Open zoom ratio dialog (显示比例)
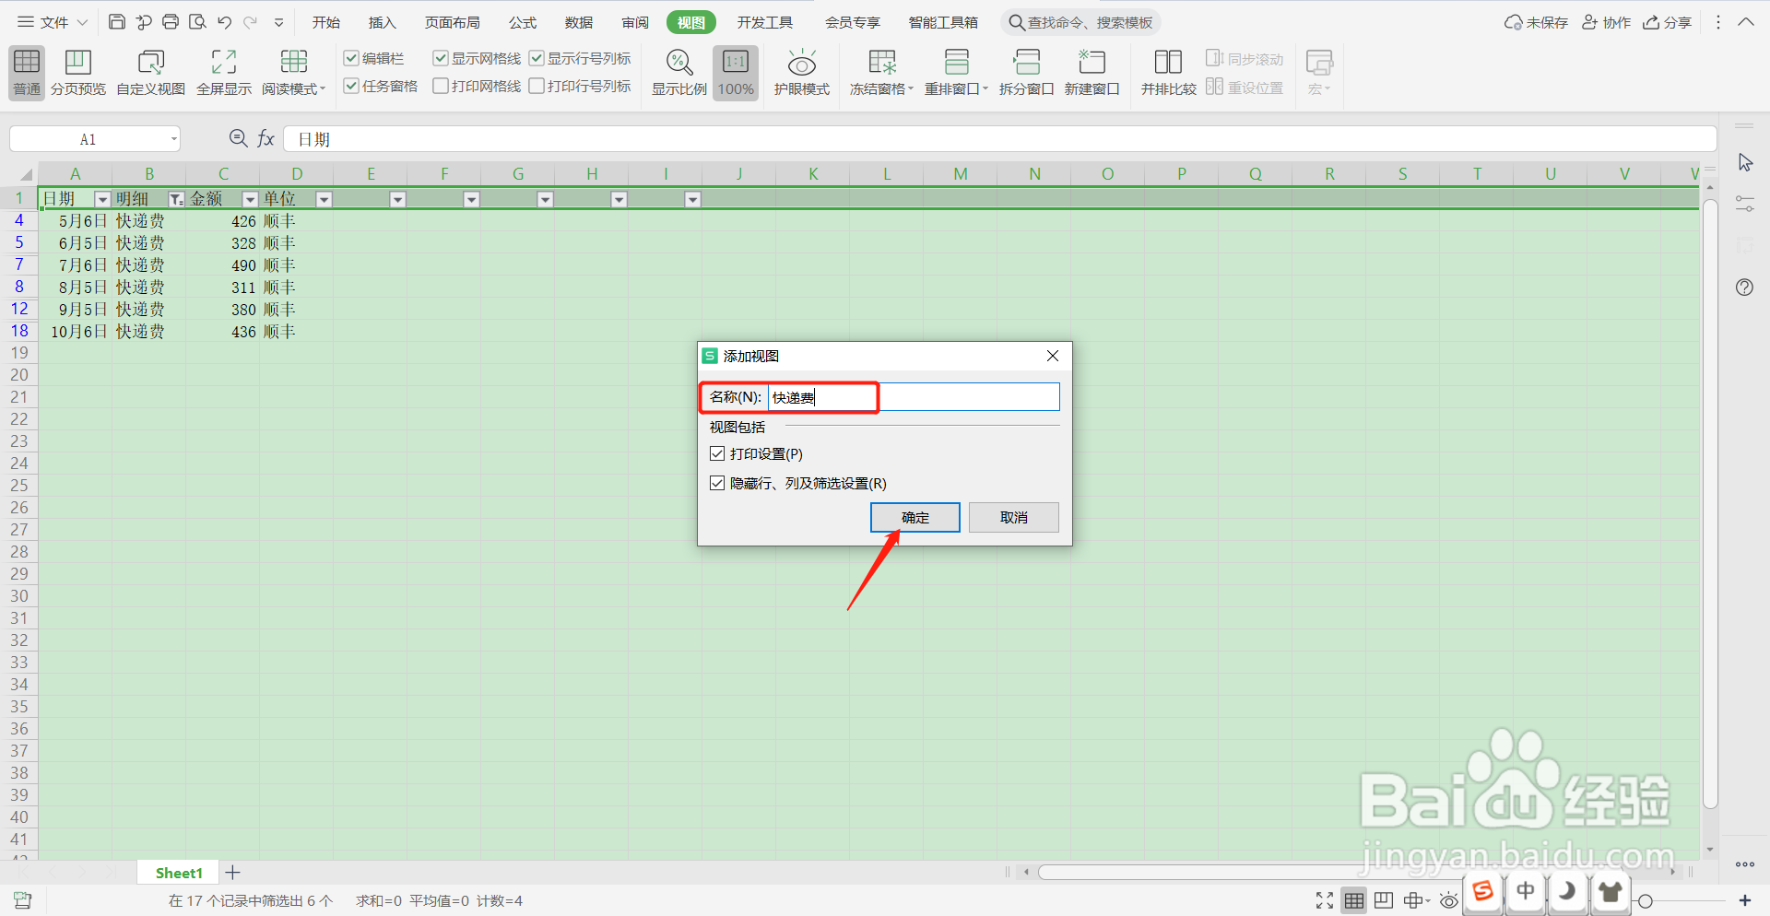The height and width of the screenshot is (916, 1770). 679,72
